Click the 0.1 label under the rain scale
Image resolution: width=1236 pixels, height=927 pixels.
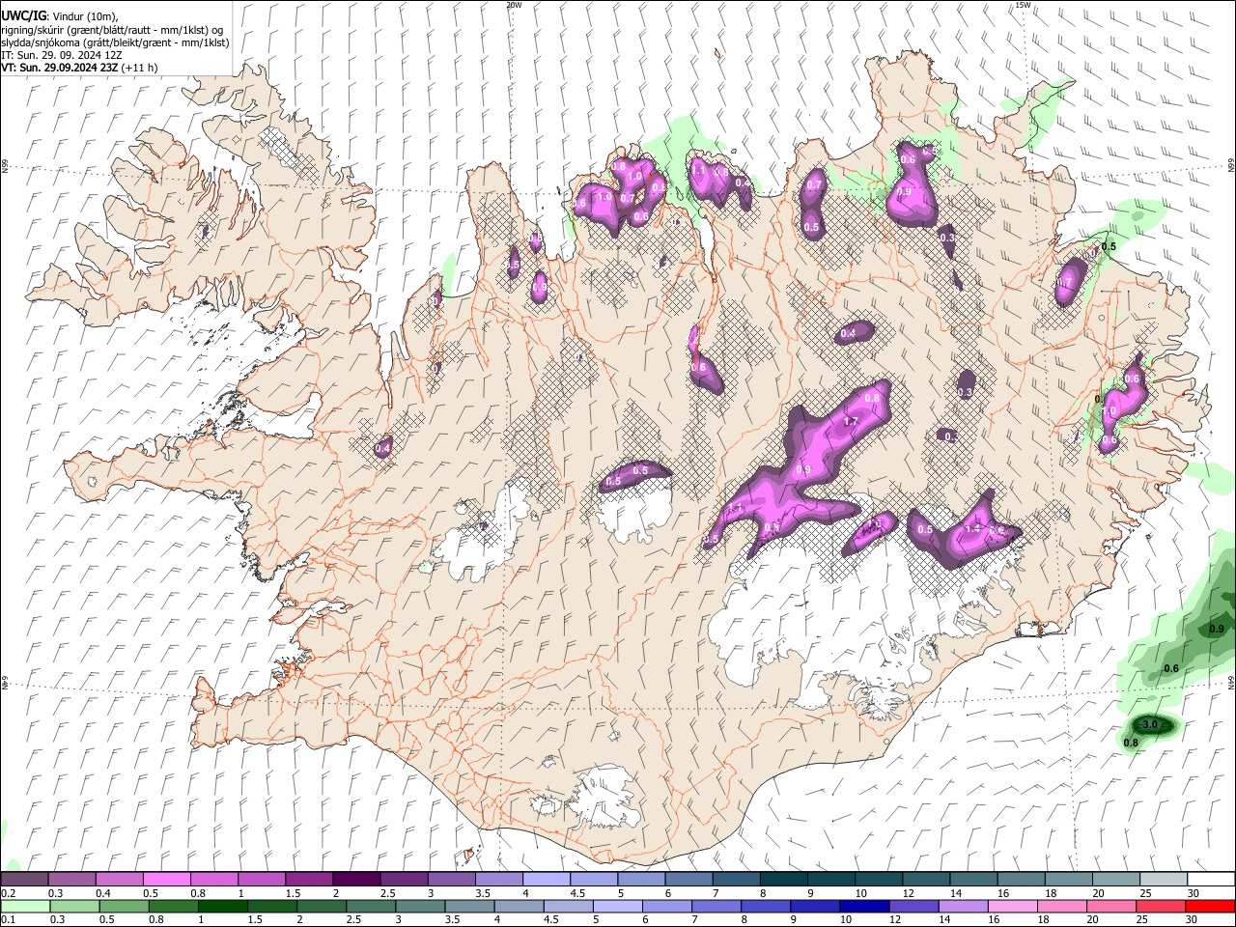pos(7,919)
